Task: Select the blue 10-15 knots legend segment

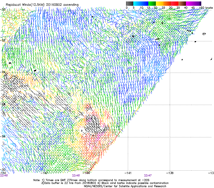Action: click(145, 3)
